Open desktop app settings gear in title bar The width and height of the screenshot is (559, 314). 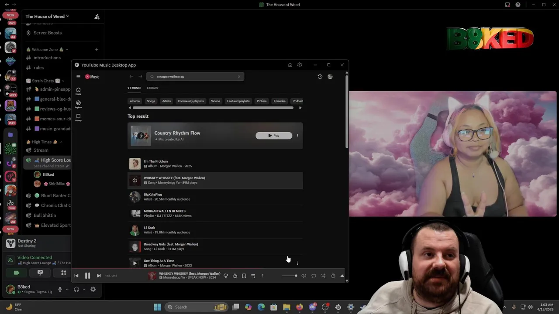[x=300, y=65]
